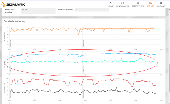Screen dimensions: 170x104
Task: Select the Results tab
Action: coord(150,4)
